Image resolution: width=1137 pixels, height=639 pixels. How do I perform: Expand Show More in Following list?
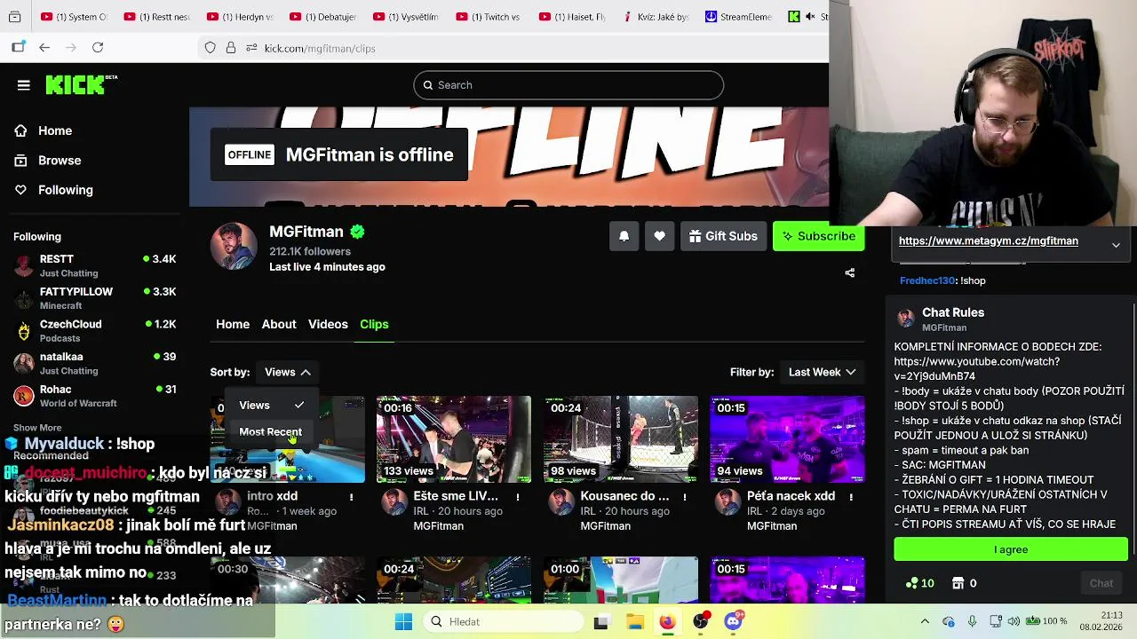(37, 428)
